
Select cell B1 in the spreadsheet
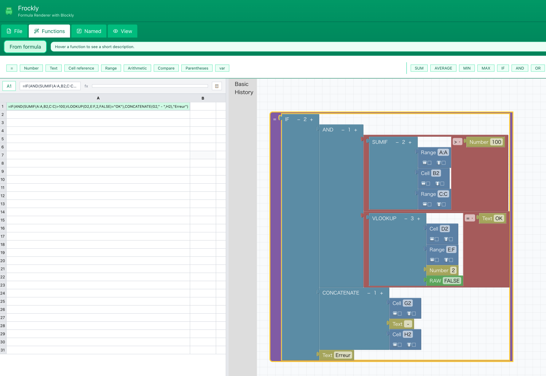point(203,106)
